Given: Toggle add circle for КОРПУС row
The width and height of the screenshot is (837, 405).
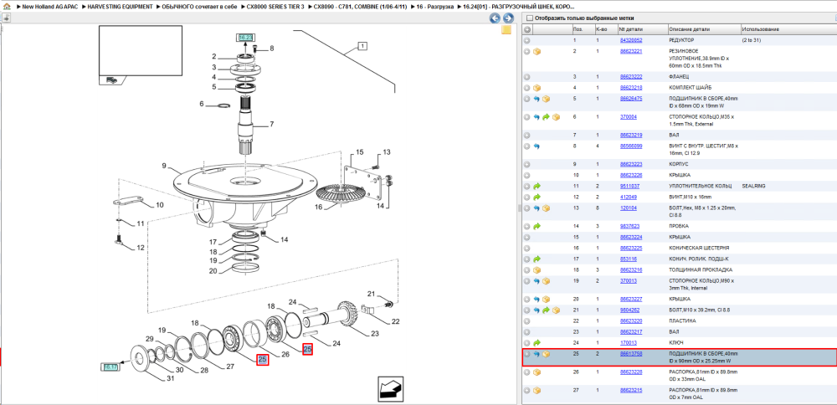Looking at the screenshot, I should click(x=526, y=164).
